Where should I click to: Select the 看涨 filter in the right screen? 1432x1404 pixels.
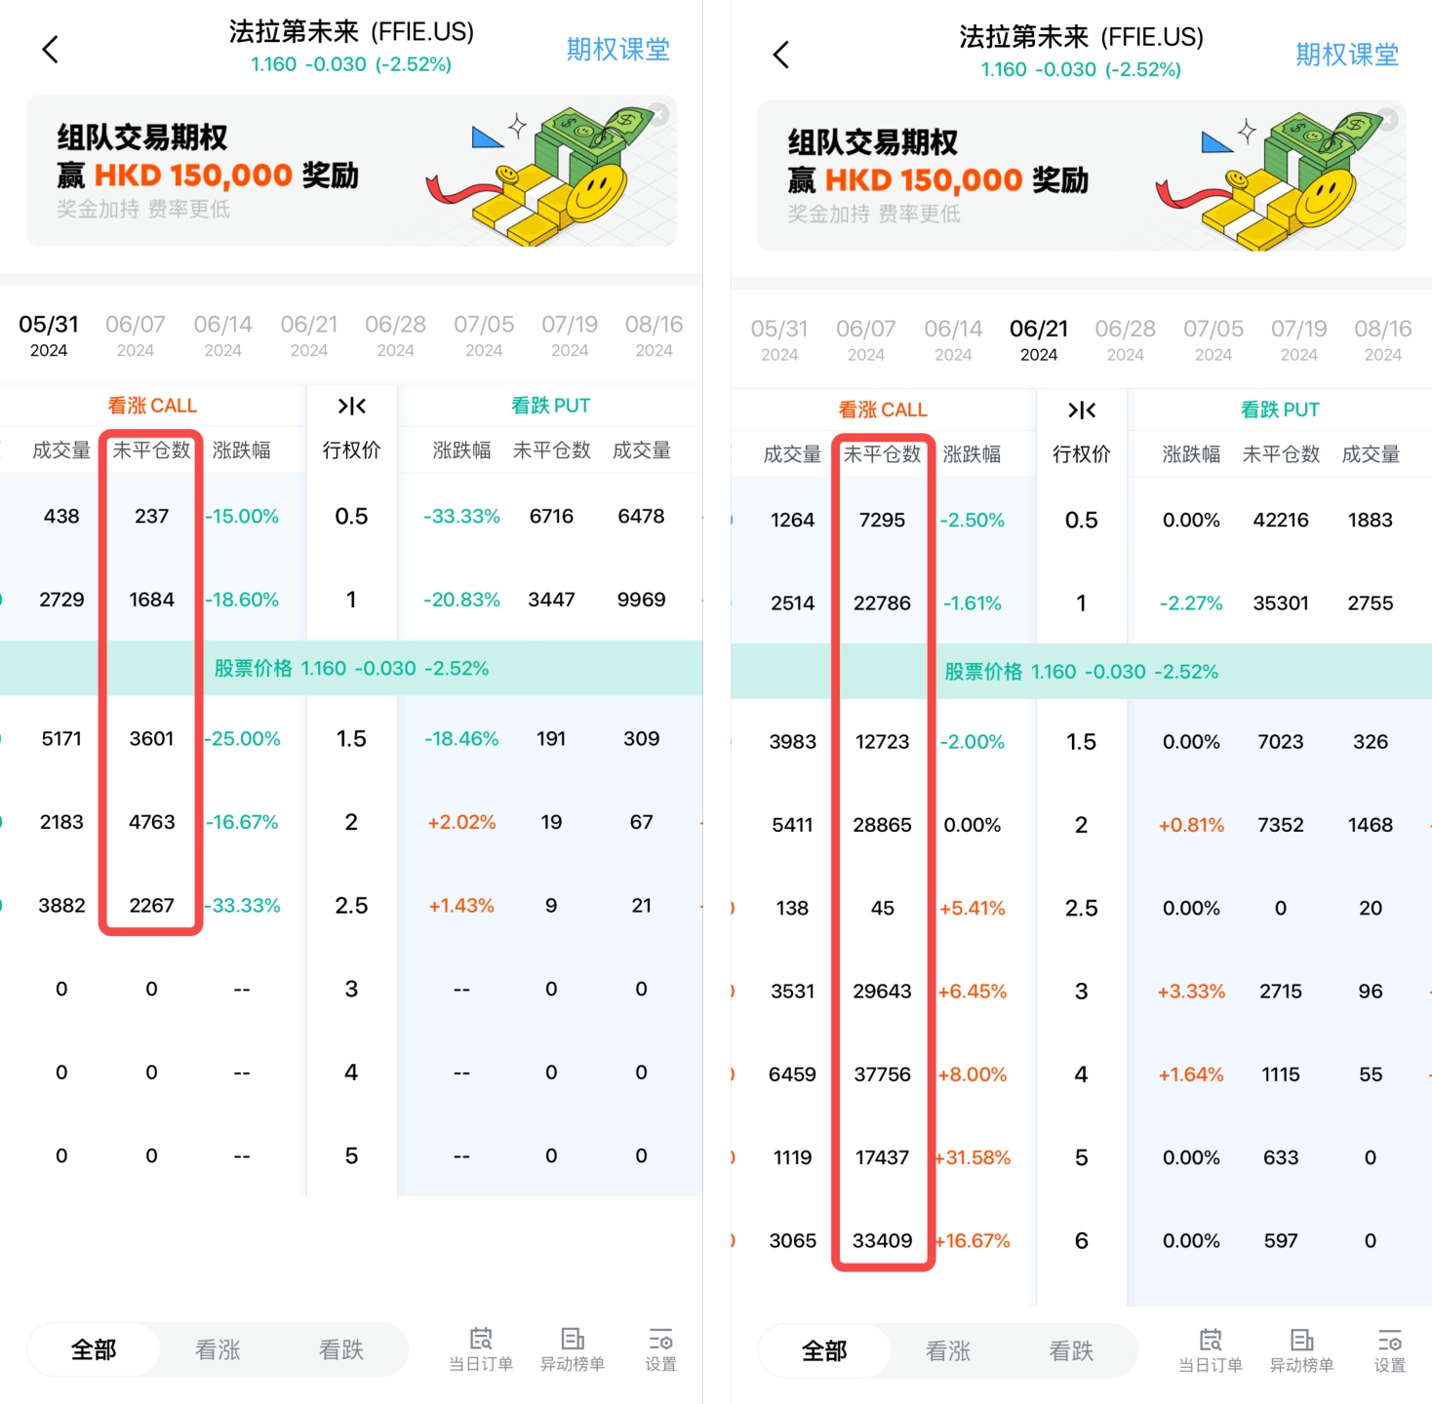point(948,1350)
